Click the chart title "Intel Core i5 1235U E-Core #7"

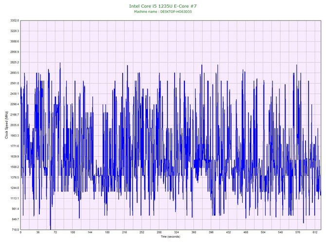point(163,6)
